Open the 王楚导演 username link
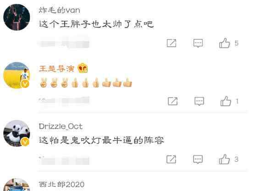Image resolution: width=260 pixels, height=191 pixels. click(56, 69)
